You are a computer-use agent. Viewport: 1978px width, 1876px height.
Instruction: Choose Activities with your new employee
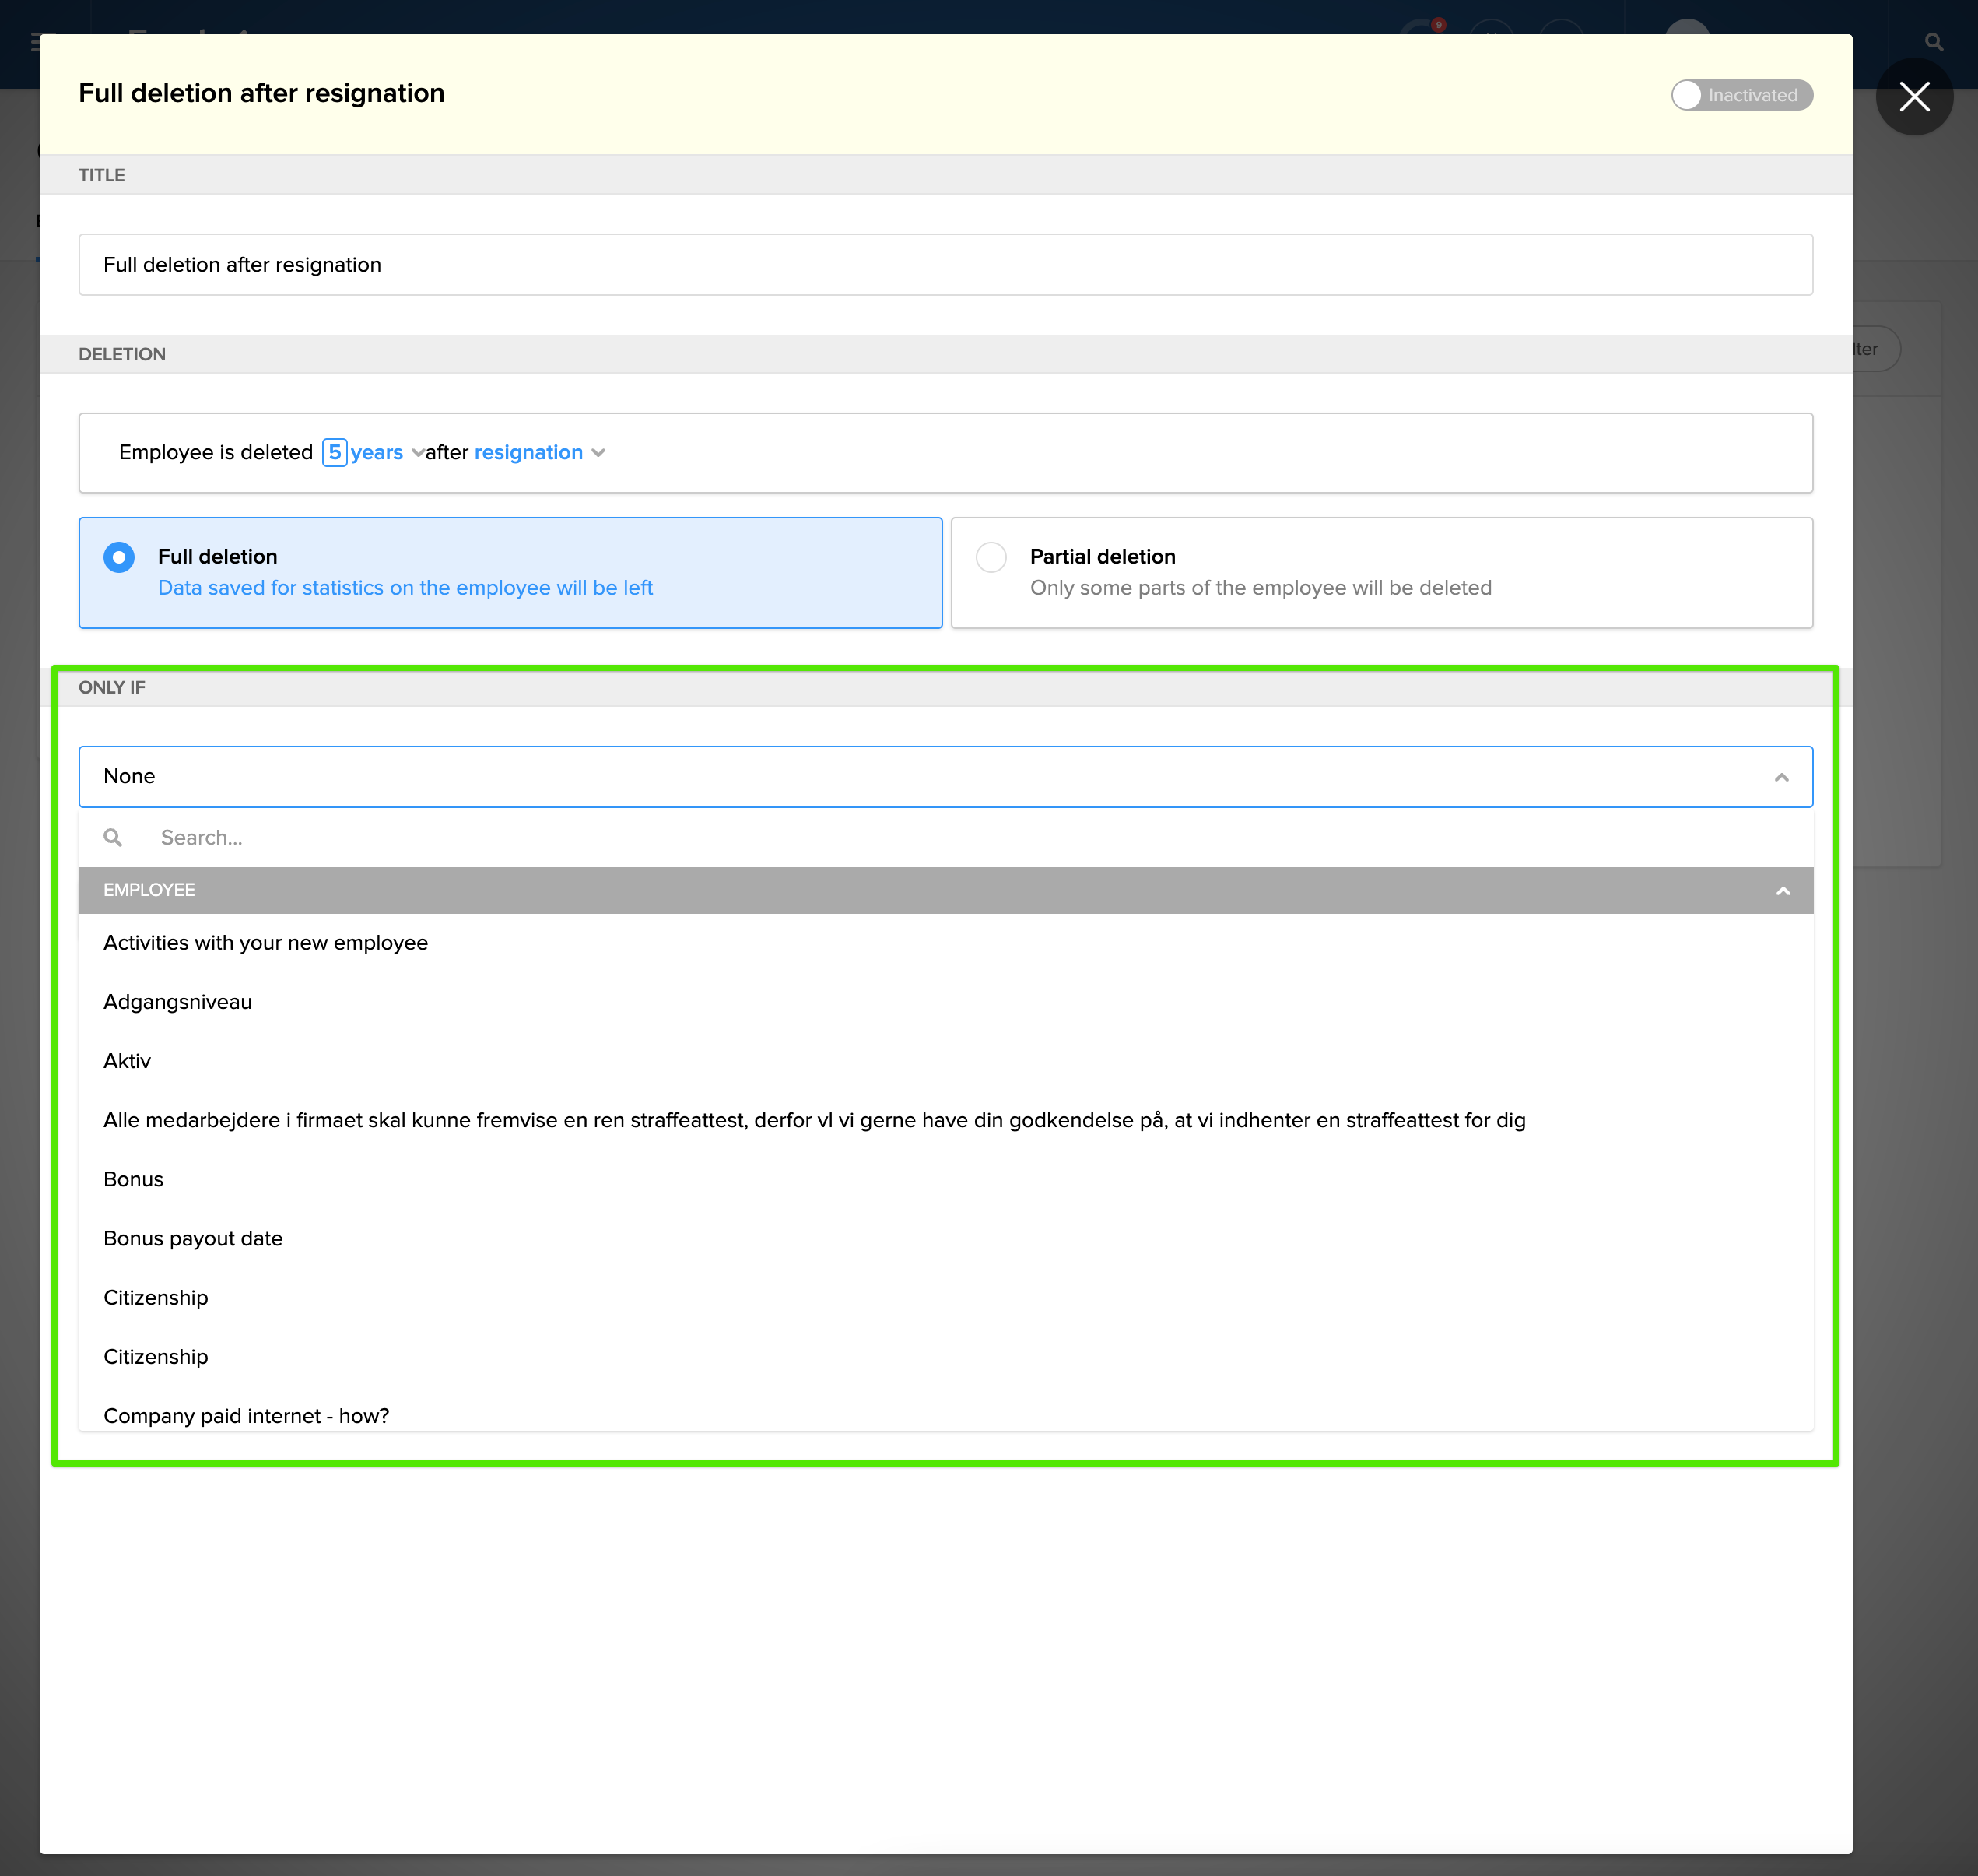coord(265,943)
